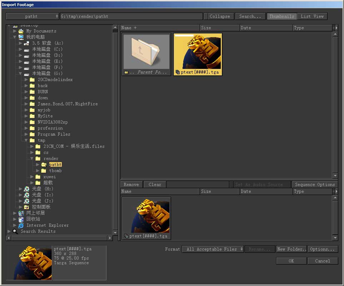Select the My Documents folder icon

21,31
